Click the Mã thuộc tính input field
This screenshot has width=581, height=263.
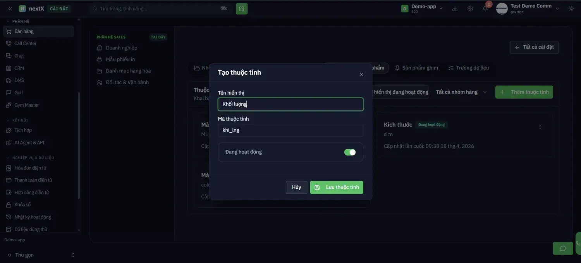pos(290,130)
